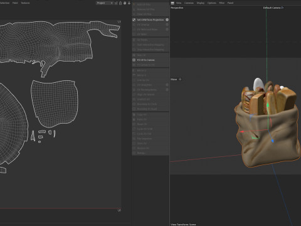
Task: Open the Textures menu in UV editor
Action: tap(25, 3)
